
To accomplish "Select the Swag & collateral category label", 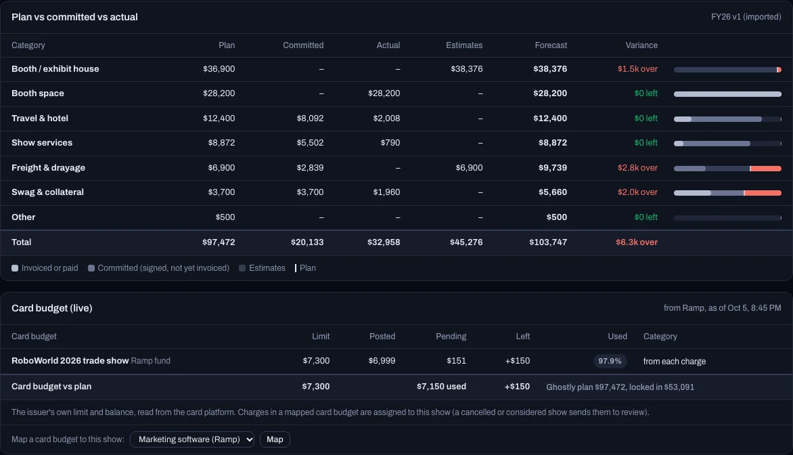I will [47, 192].
